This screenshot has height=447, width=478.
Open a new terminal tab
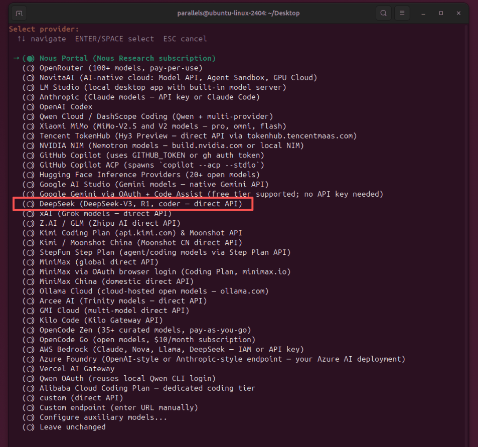click(19, 13)
